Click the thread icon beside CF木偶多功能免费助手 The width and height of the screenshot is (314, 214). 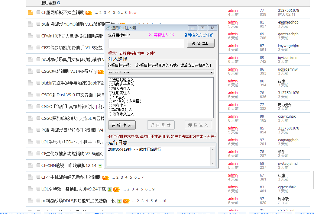point(31,48)
